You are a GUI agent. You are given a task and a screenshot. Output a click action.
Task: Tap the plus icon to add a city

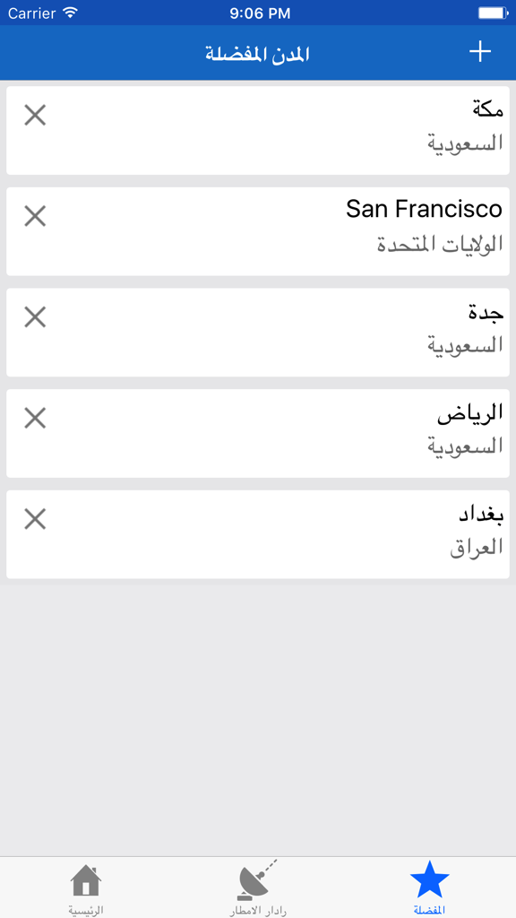(479, 52)
